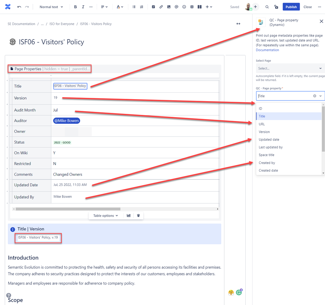Screen dimensions: 325x305
Task: Open the Grammarly extension icon
Action: (239, 292)
